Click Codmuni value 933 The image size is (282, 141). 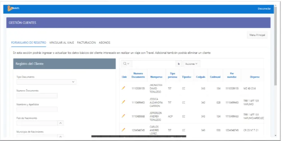coord(218,130)
